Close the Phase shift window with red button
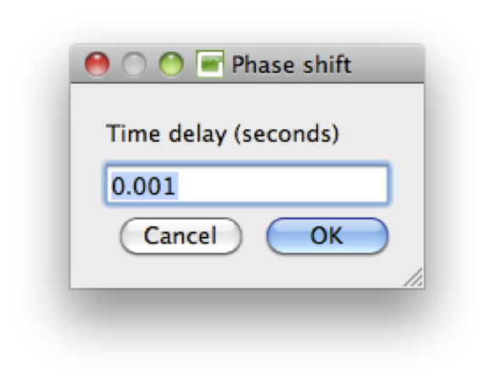This screenshot has height=385, width=495. pyautogui.click(x=97, y=64)
